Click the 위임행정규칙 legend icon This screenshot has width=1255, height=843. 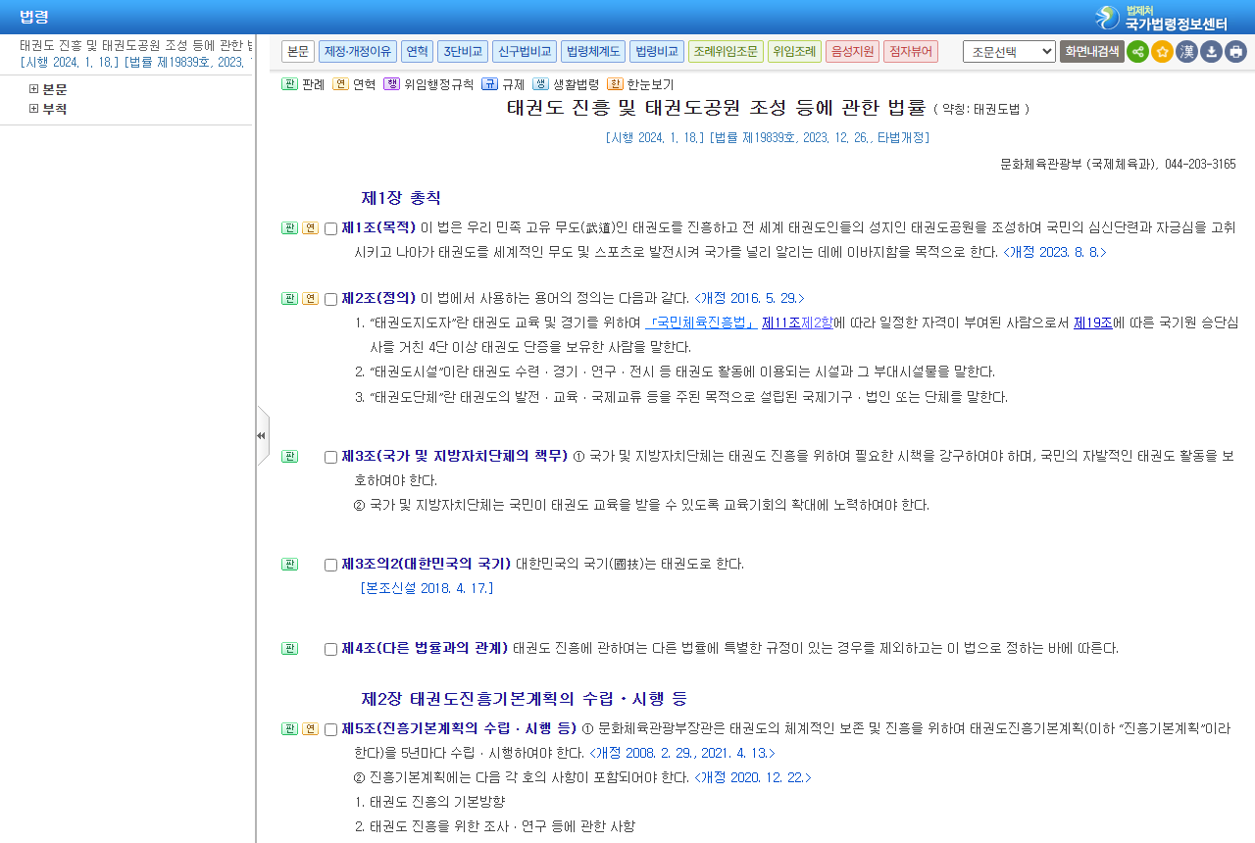tap(391, 84)
